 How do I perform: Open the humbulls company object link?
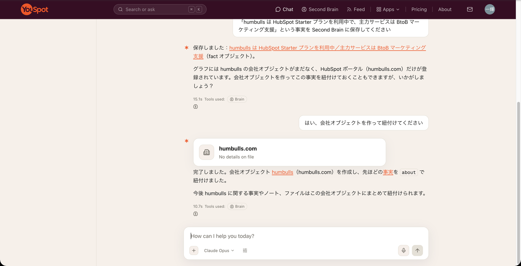282,172
